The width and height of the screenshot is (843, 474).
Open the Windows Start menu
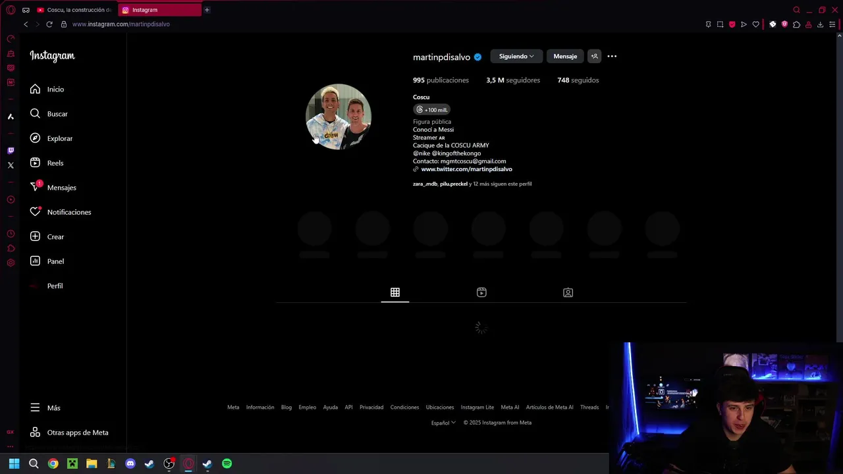14,463
